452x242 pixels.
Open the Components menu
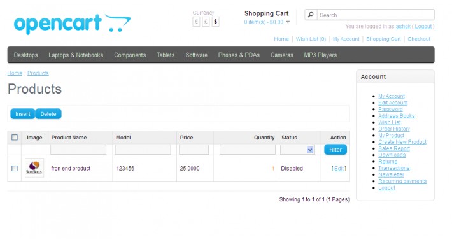(x=130, y=55)
